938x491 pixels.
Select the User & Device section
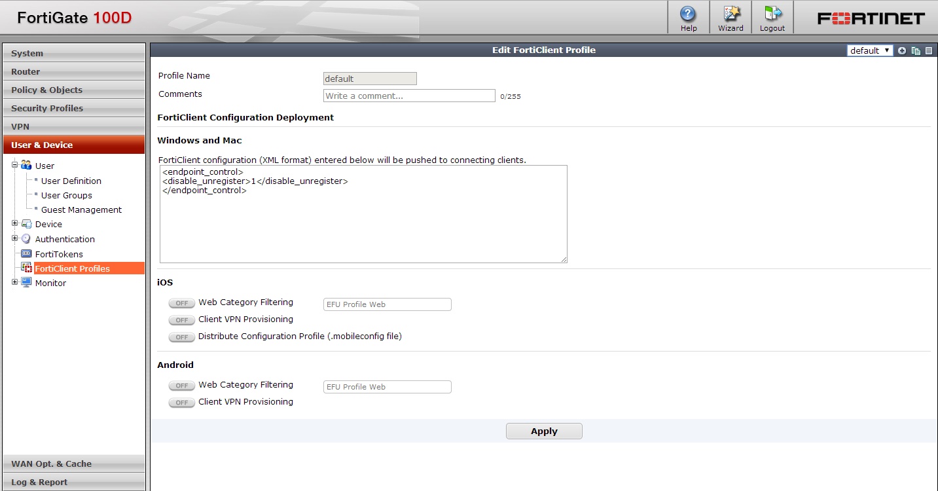[74, 145]
